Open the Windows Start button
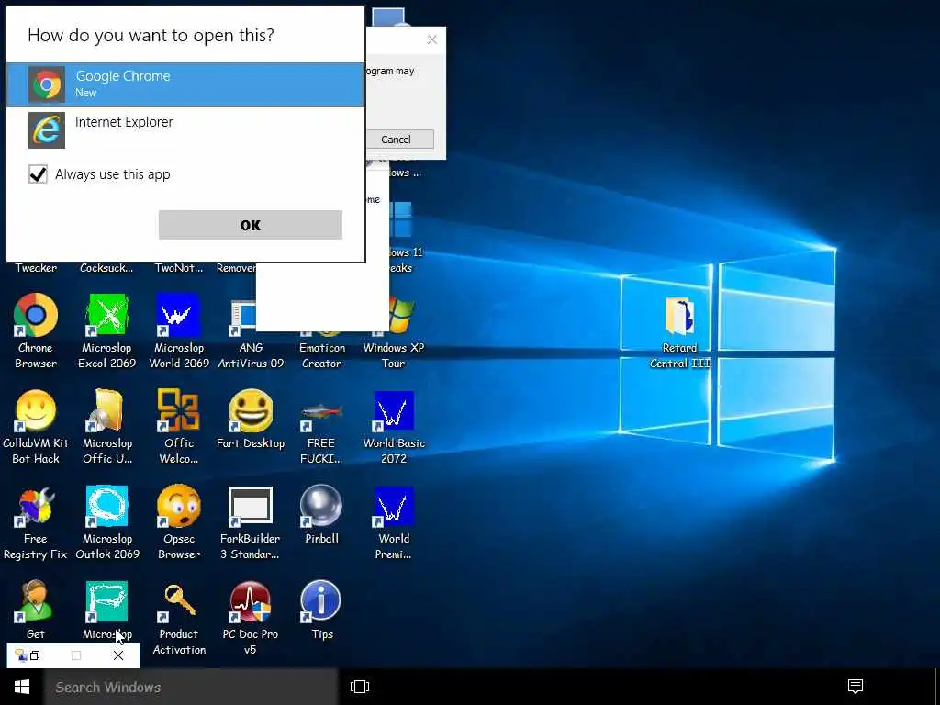The image size is (940, 705). (x=22, y=687)
